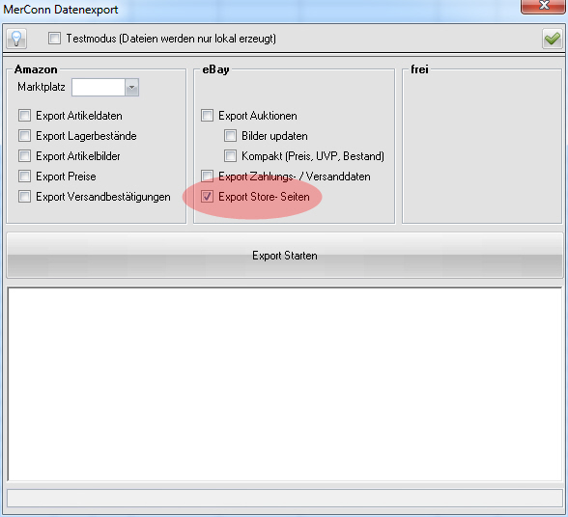Screen dimensions: 568x517
Task: Enable Bilder updaten option
Action: 230,136
